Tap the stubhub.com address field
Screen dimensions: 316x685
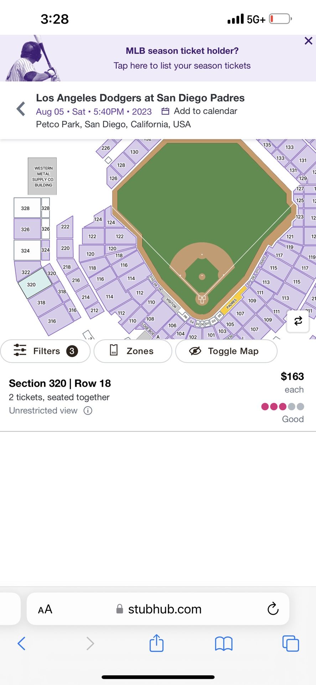point(165,609)
